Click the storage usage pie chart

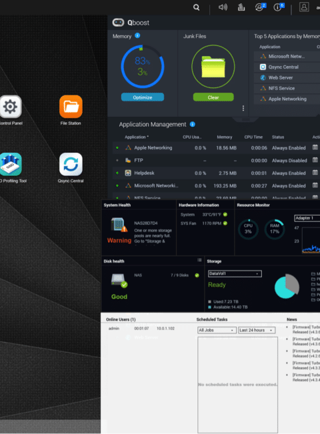pyautogui.click(x=287, y=286)
